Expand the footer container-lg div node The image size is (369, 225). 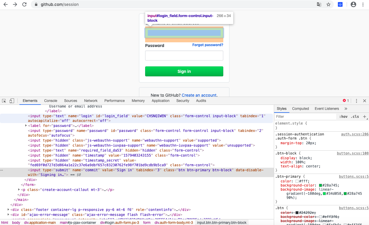pos(8,210)
